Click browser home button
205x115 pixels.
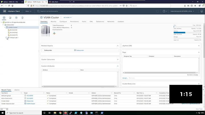click(13, 6)
